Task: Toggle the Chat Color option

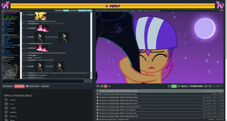Action: pos(73,11)
